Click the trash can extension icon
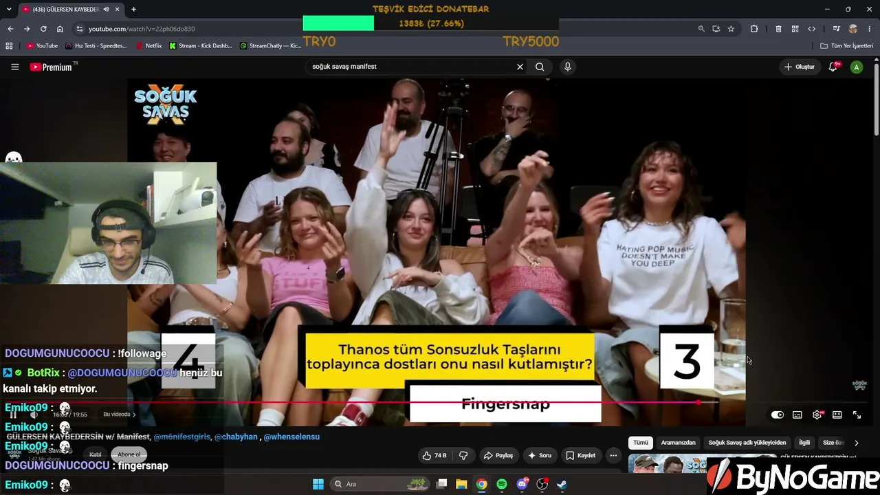 click(x=778, y=29)
